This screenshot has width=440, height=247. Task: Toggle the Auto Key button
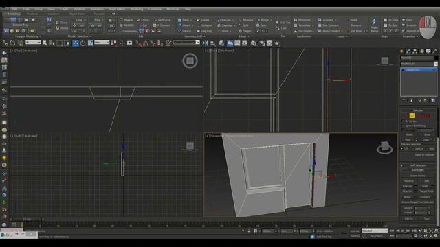point(355,231)
